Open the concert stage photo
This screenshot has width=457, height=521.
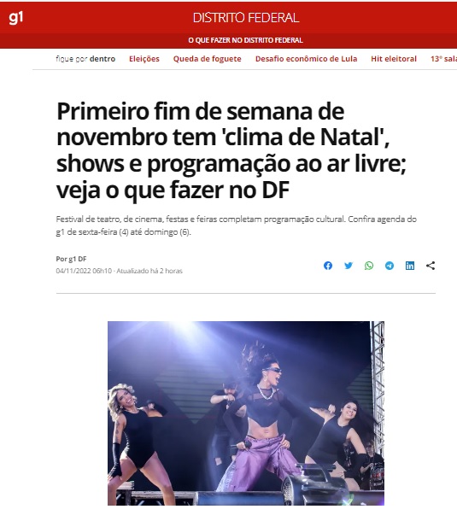click(x=246, y=413)
